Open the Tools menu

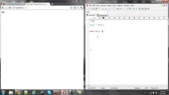pyautogui.click(x=114, y=6)
